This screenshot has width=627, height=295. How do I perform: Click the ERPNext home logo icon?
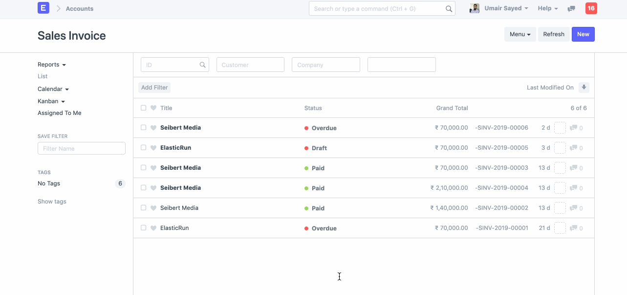coord(43,8)
